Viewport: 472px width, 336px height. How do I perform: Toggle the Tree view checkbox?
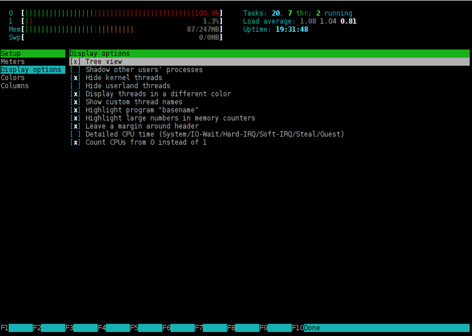(76, 62)
